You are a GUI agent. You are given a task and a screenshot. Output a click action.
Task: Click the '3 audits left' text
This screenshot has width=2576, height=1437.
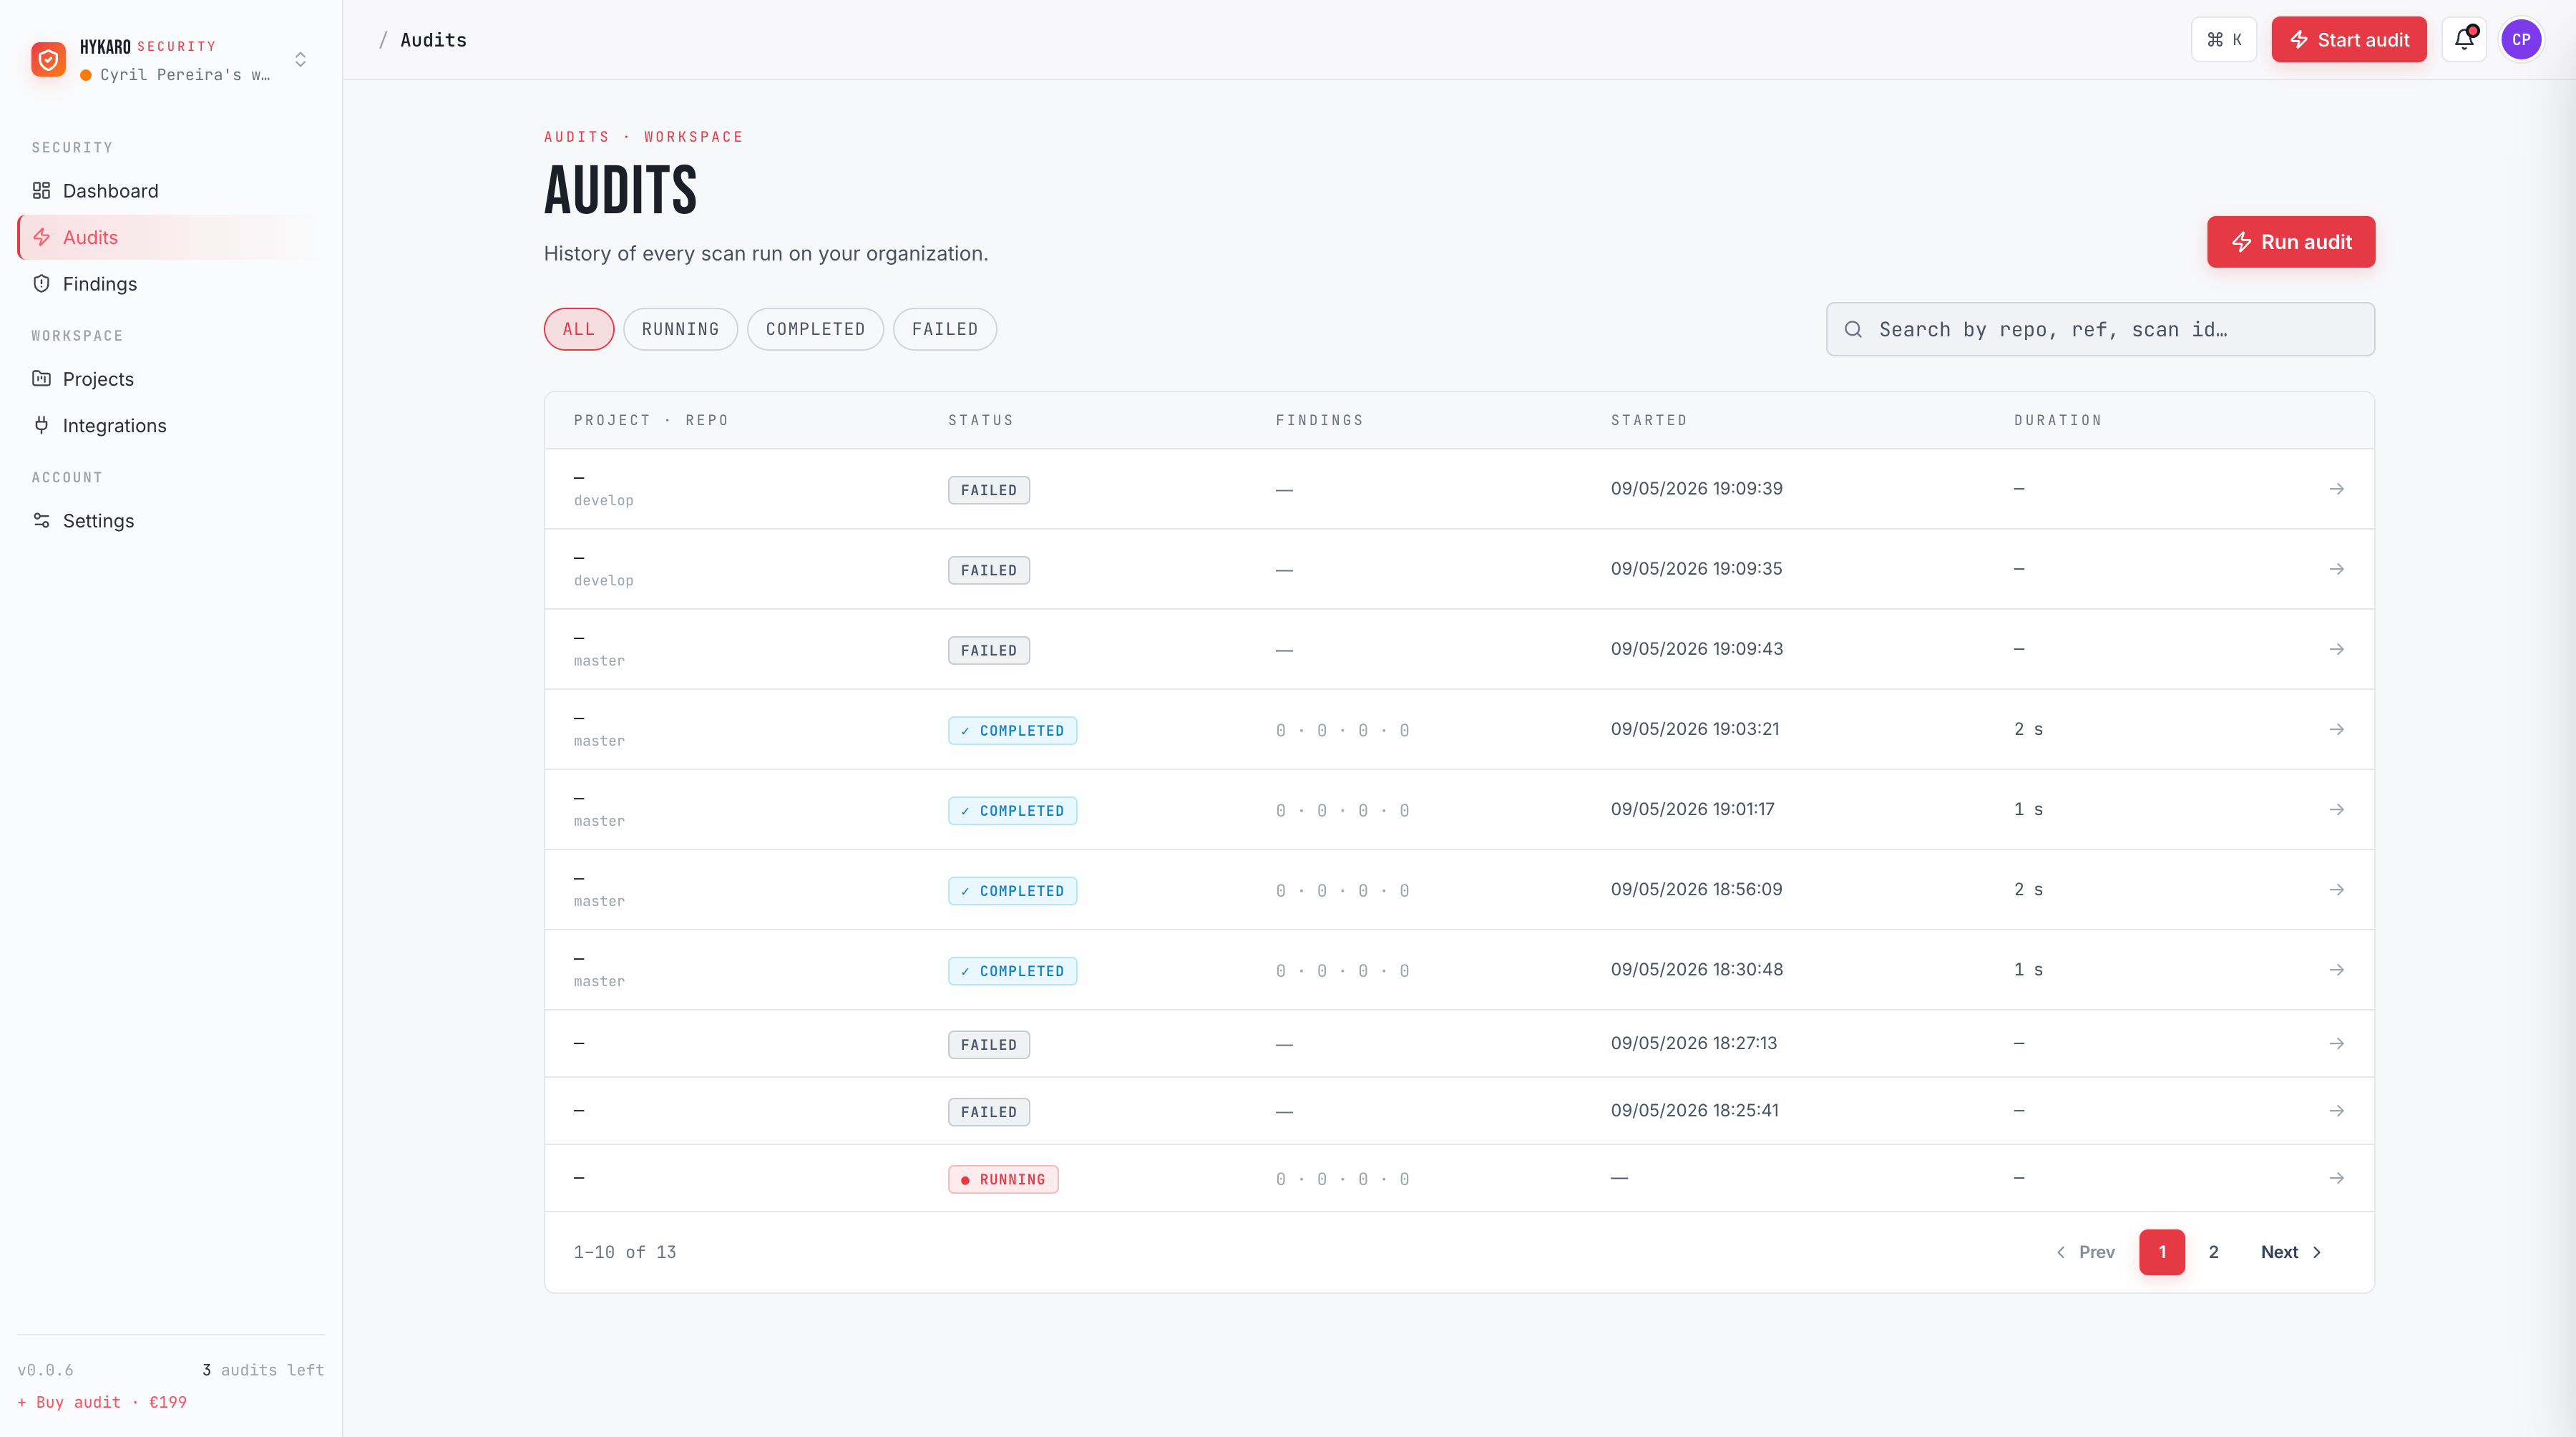pos(263,1370)
